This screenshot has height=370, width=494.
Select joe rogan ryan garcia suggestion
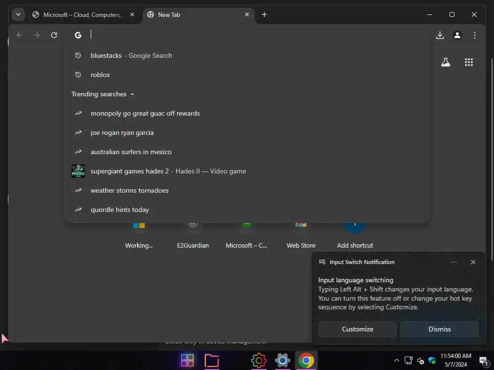pos(247,132)
